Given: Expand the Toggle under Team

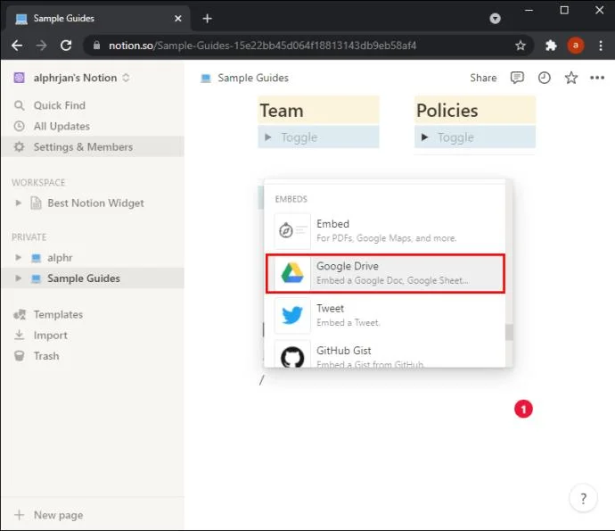Looking at the screenshot, I should point(268,137).
